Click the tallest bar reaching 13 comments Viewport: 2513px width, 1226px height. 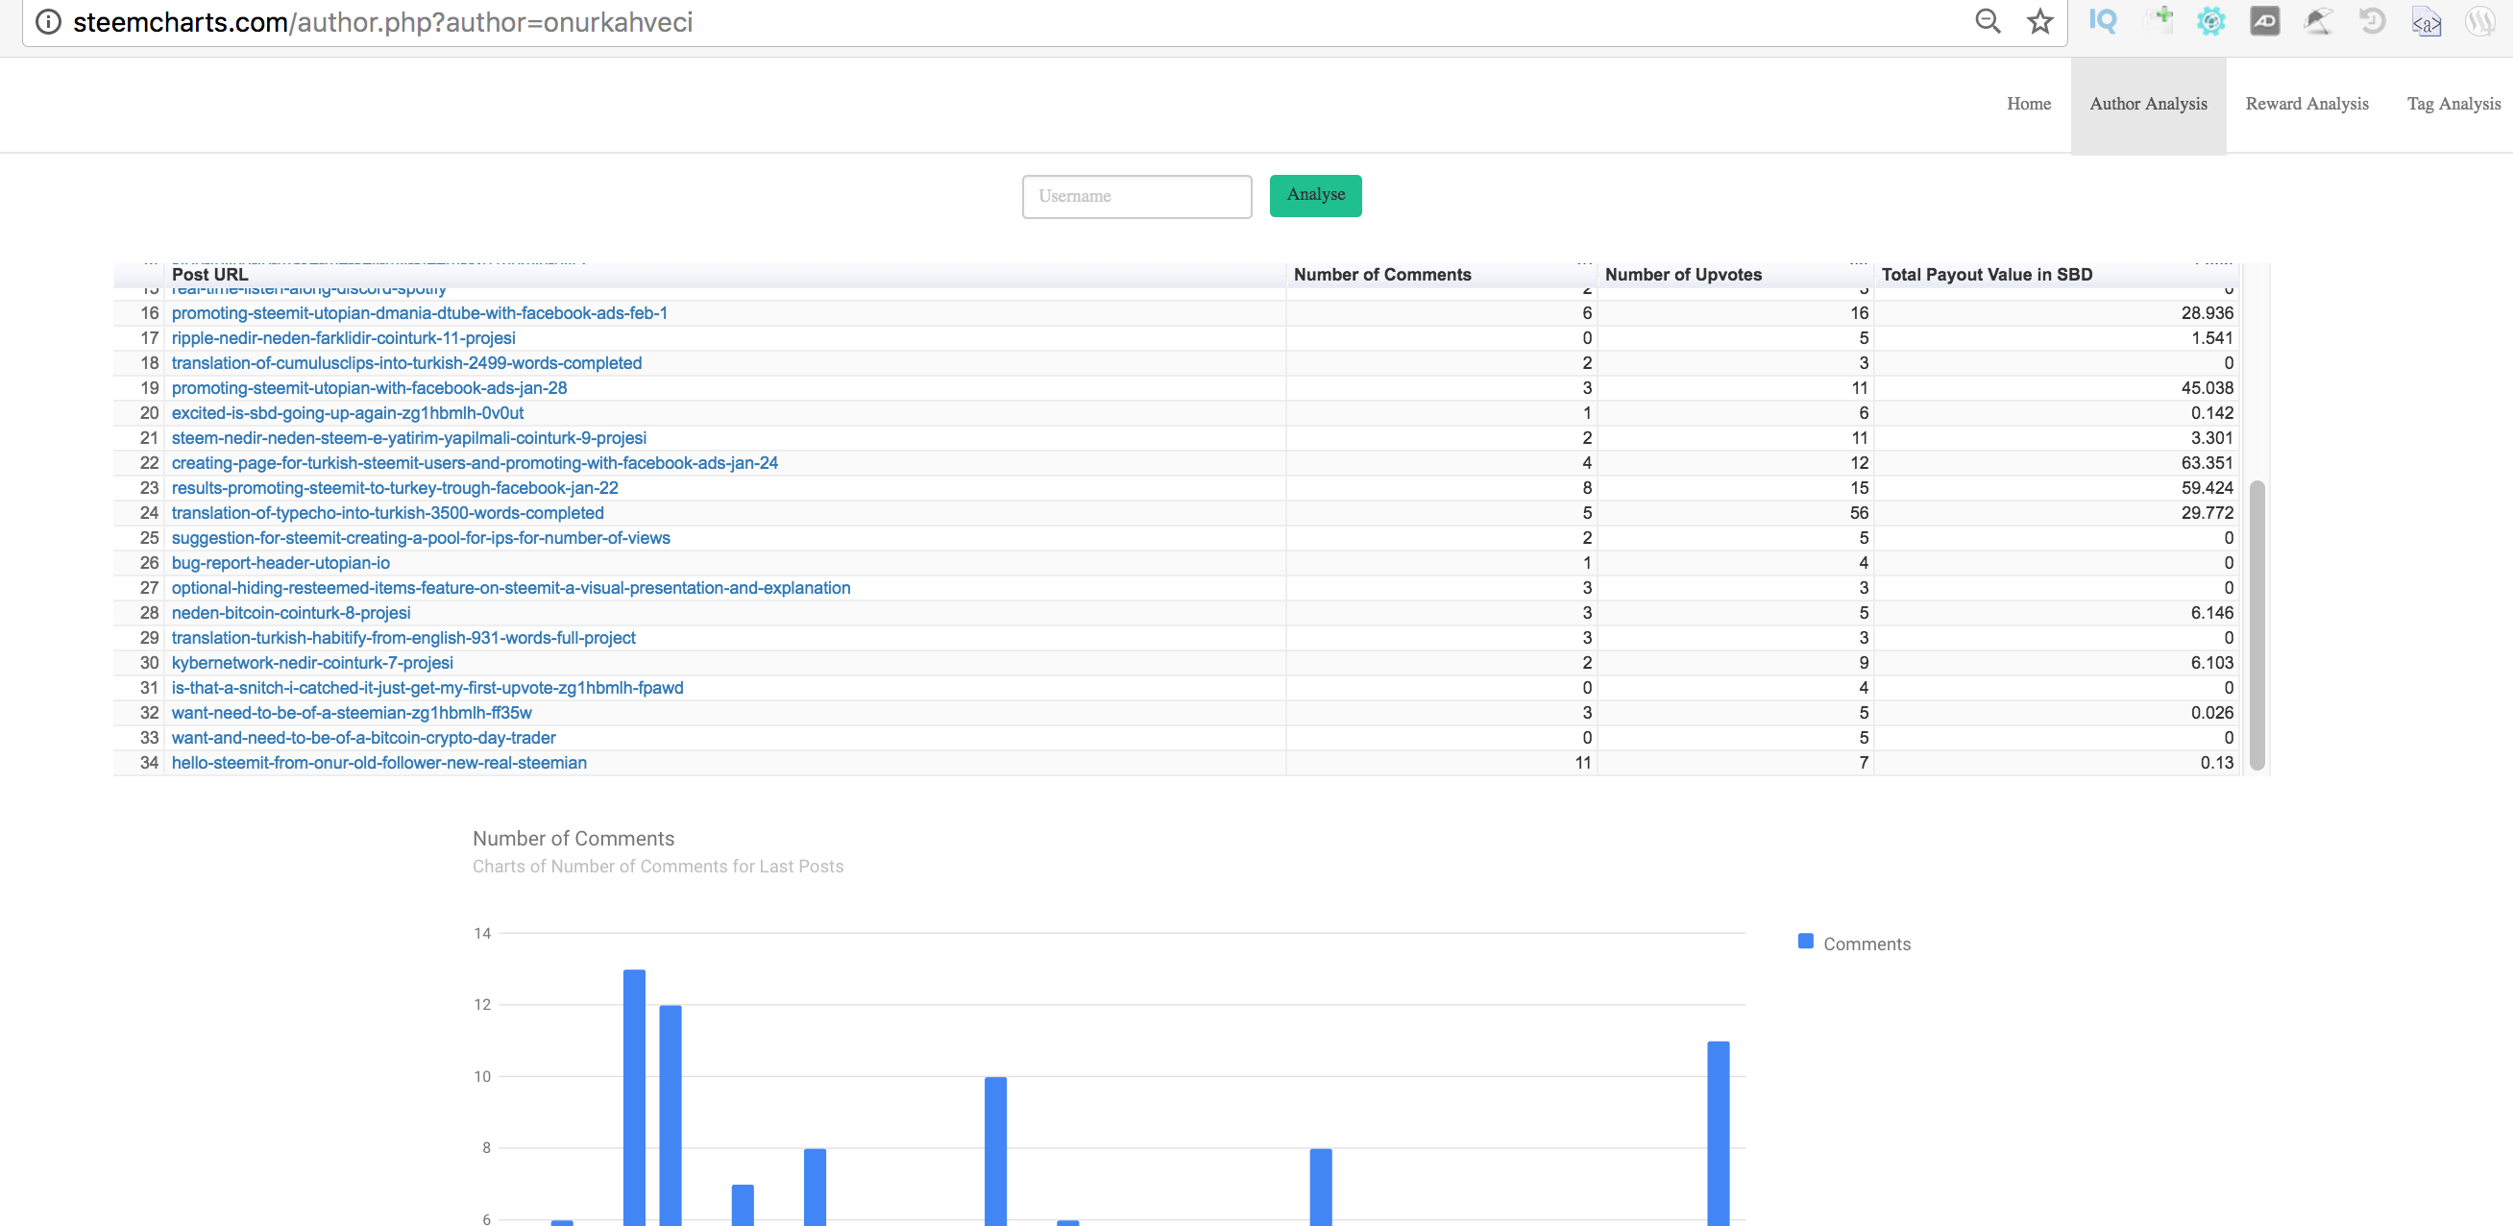point(634,1097)
